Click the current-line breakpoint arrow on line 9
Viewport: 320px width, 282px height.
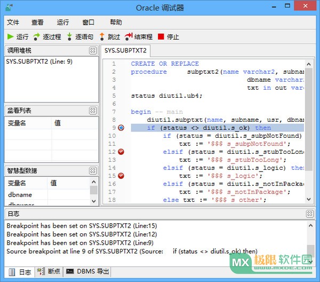pyautogui.click(x=121, y=128)
